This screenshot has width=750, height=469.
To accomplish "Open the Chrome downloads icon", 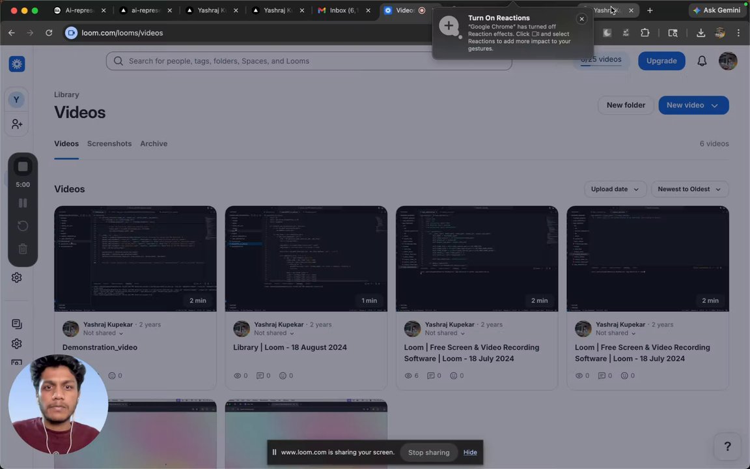I will [x=701, y=33].
